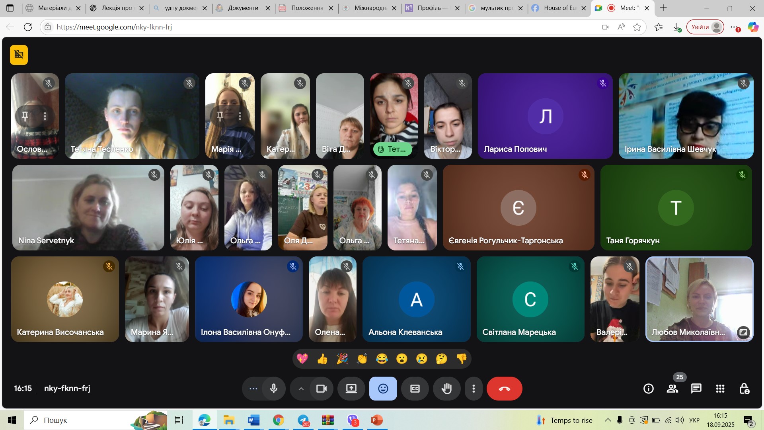Screen dimensions: 764x430
Task: Open the share screen (present now) button
Action: pos(351,389)
